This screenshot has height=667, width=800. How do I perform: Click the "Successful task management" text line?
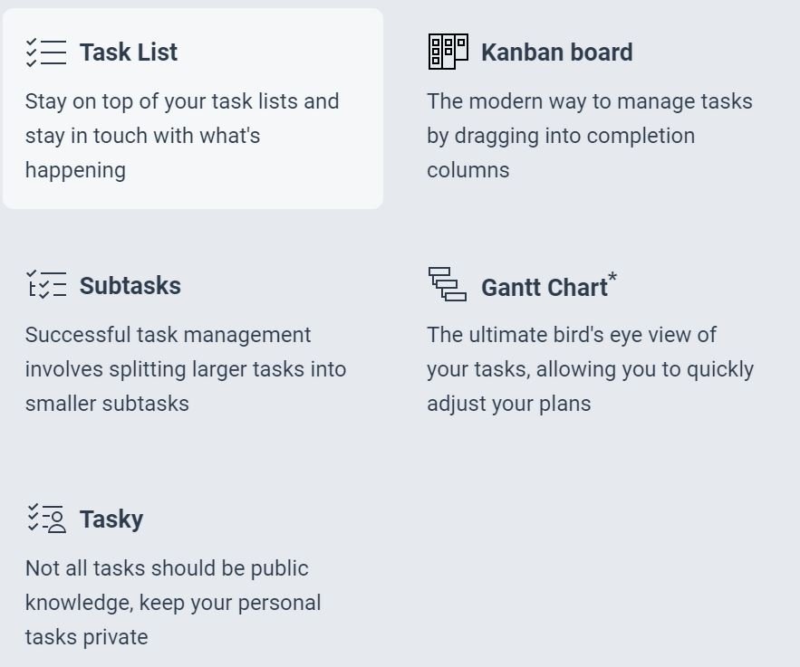click(x=169, y=335)
